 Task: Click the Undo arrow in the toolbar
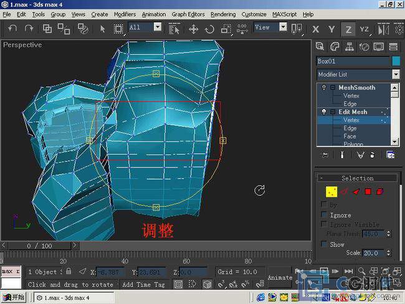point(12,29)
